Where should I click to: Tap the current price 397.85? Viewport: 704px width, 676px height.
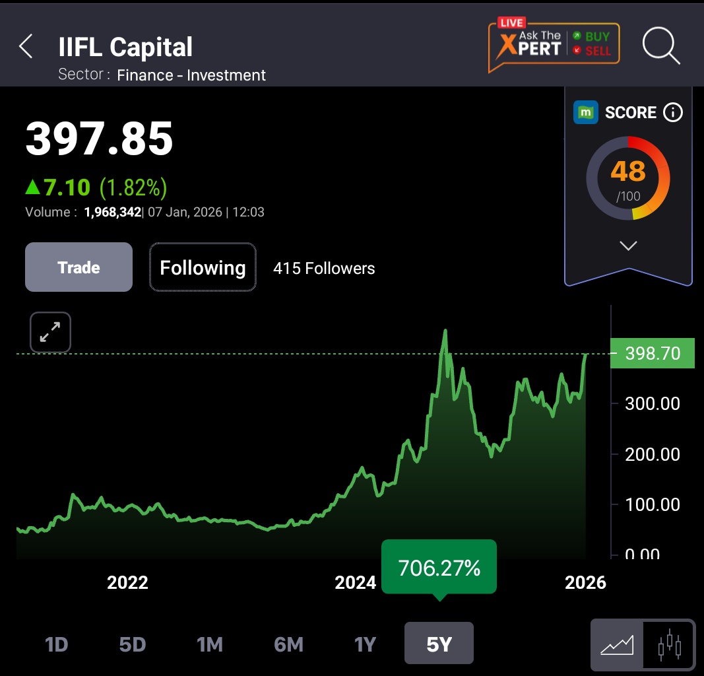pos(99,139)
